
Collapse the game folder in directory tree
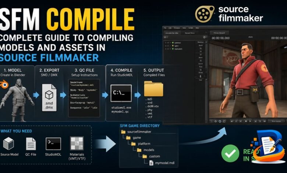pos(128,138)
